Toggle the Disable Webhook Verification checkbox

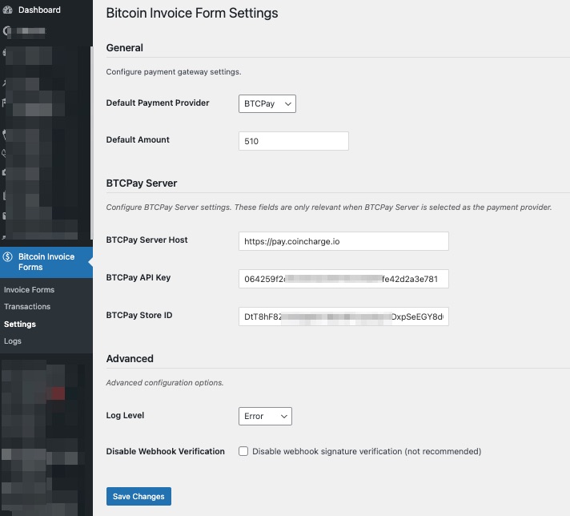(243, 452)
